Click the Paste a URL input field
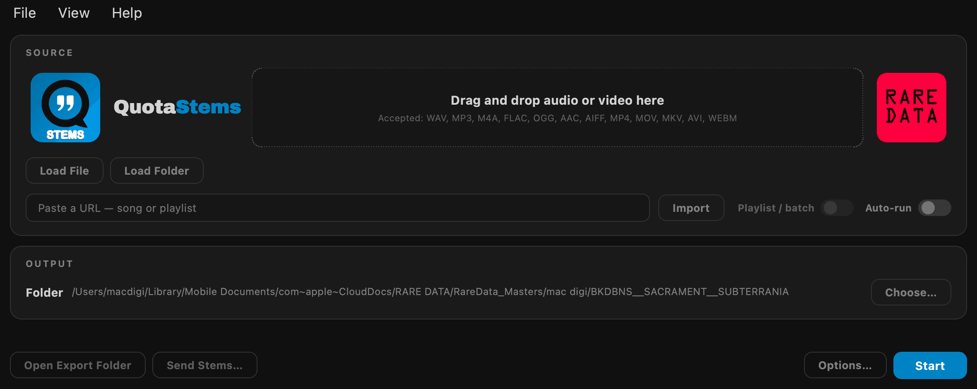Viewport: 977px width, 389px height. coord(338,208)
